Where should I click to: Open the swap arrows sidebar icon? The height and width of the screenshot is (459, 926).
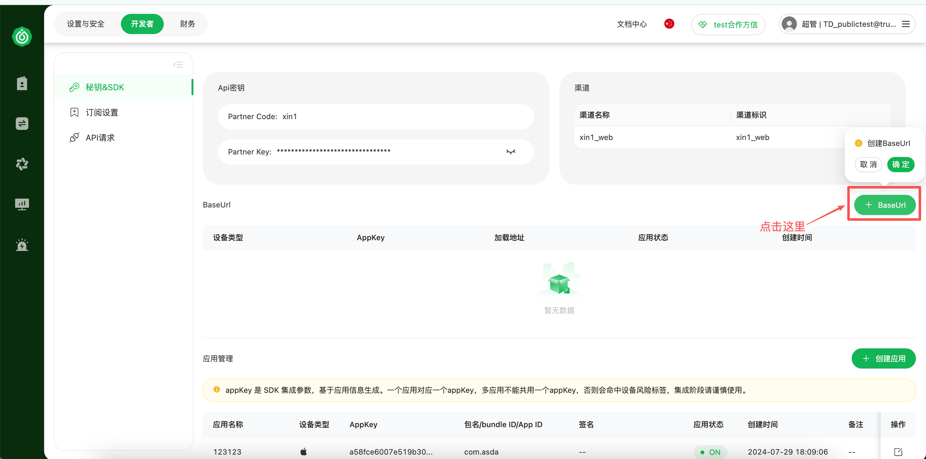point(22,124)
